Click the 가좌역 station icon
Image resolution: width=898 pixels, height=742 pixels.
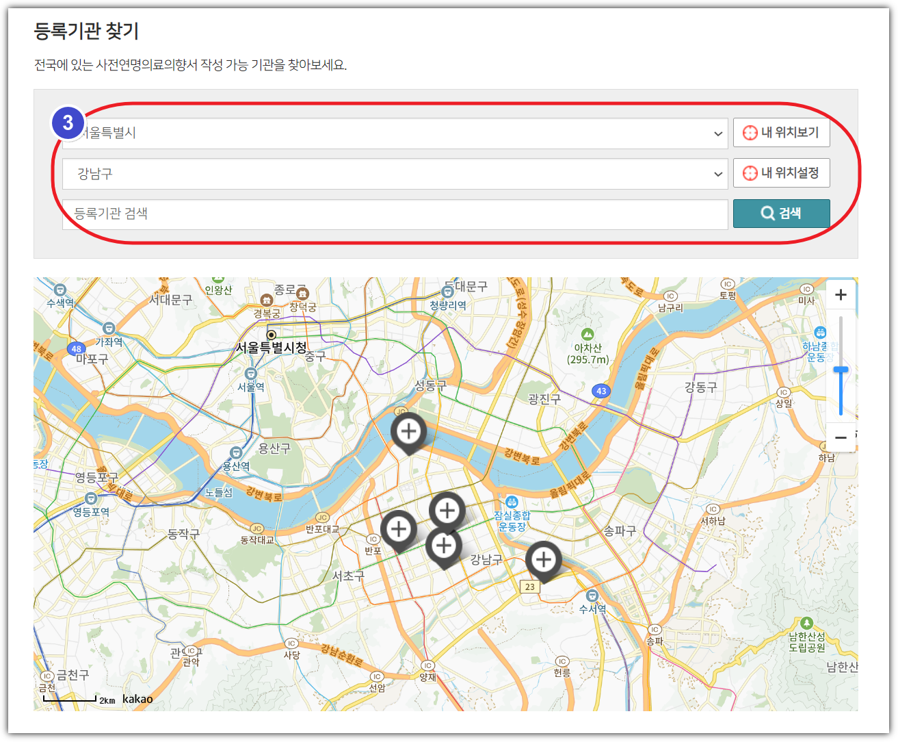coord(109,329)
